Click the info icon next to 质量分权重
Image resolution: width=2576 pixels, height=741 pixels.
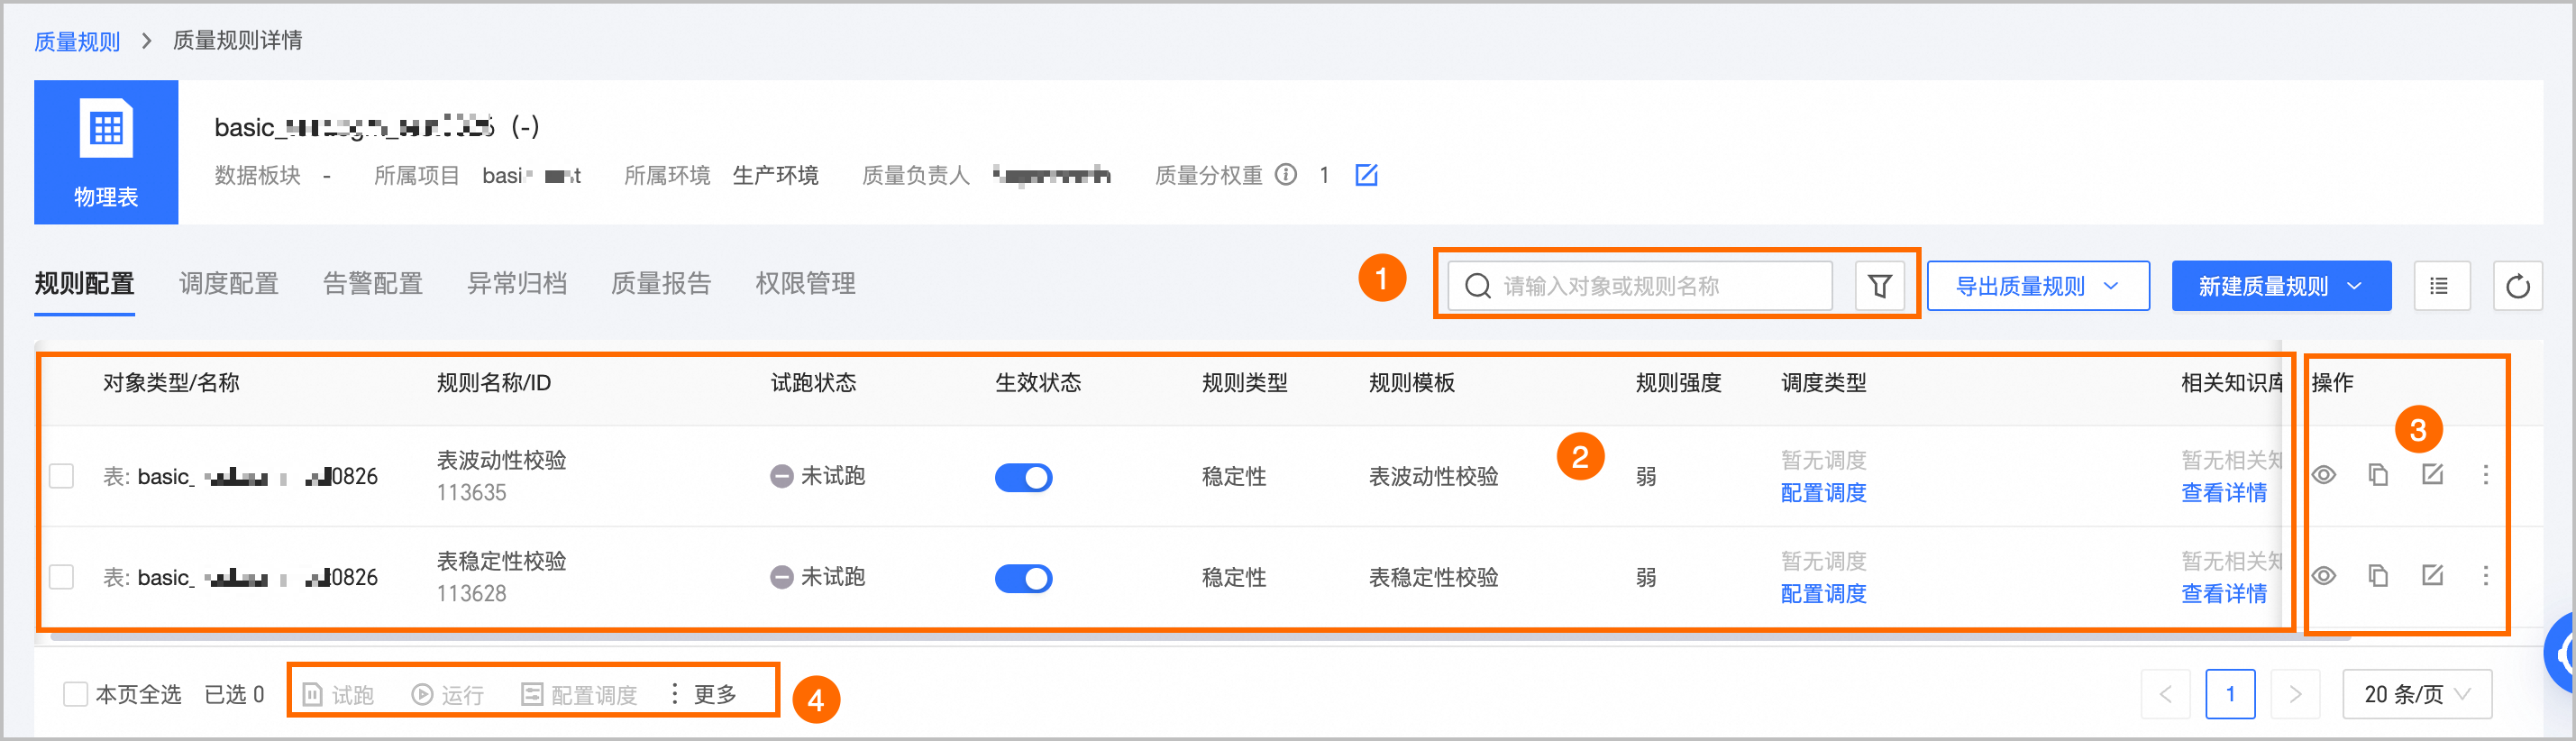click(x=1286, y=175)
